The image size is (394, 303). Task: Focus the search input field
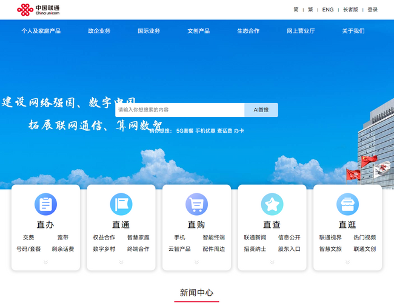click(x=180, y=110)
